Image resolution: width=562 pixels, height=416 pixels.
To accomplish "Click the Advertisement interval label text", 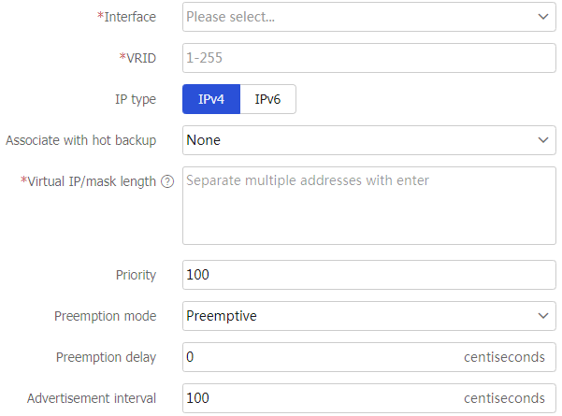I will point(91,398).
